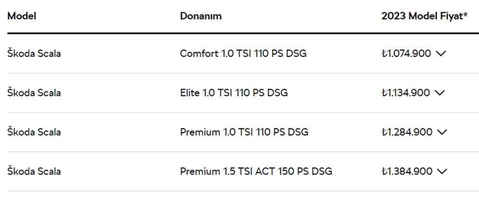Click the ₺1.074.900 price
Screen dimensions: 479x205
406,54
